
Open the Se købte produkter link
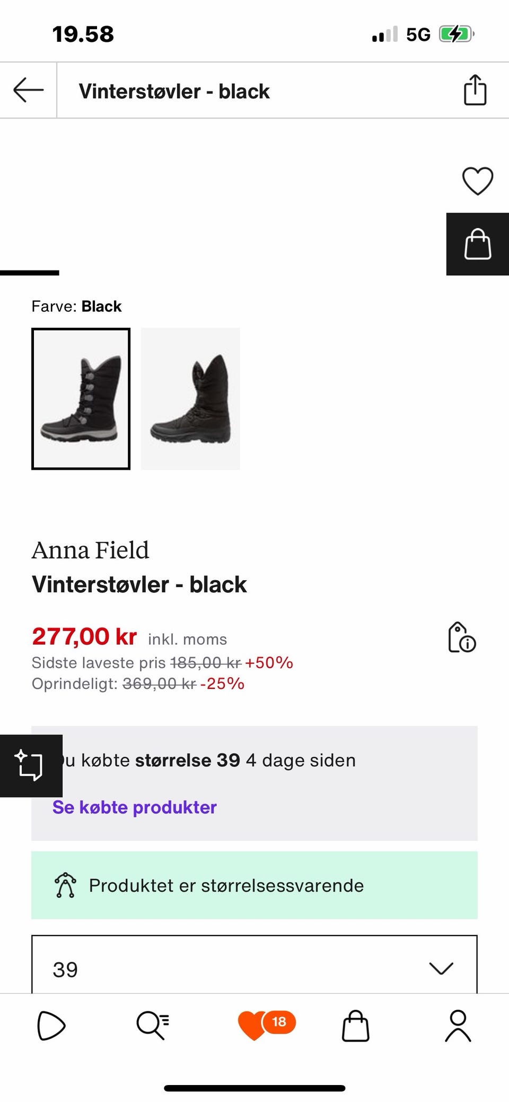tap(134, 807)
